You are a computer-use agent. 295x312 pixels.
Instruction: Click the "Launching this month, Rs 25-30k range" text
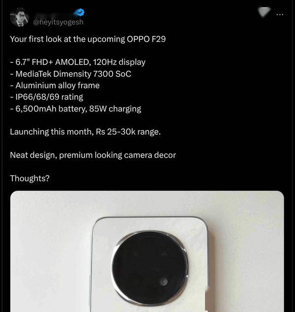click(85, 132)
